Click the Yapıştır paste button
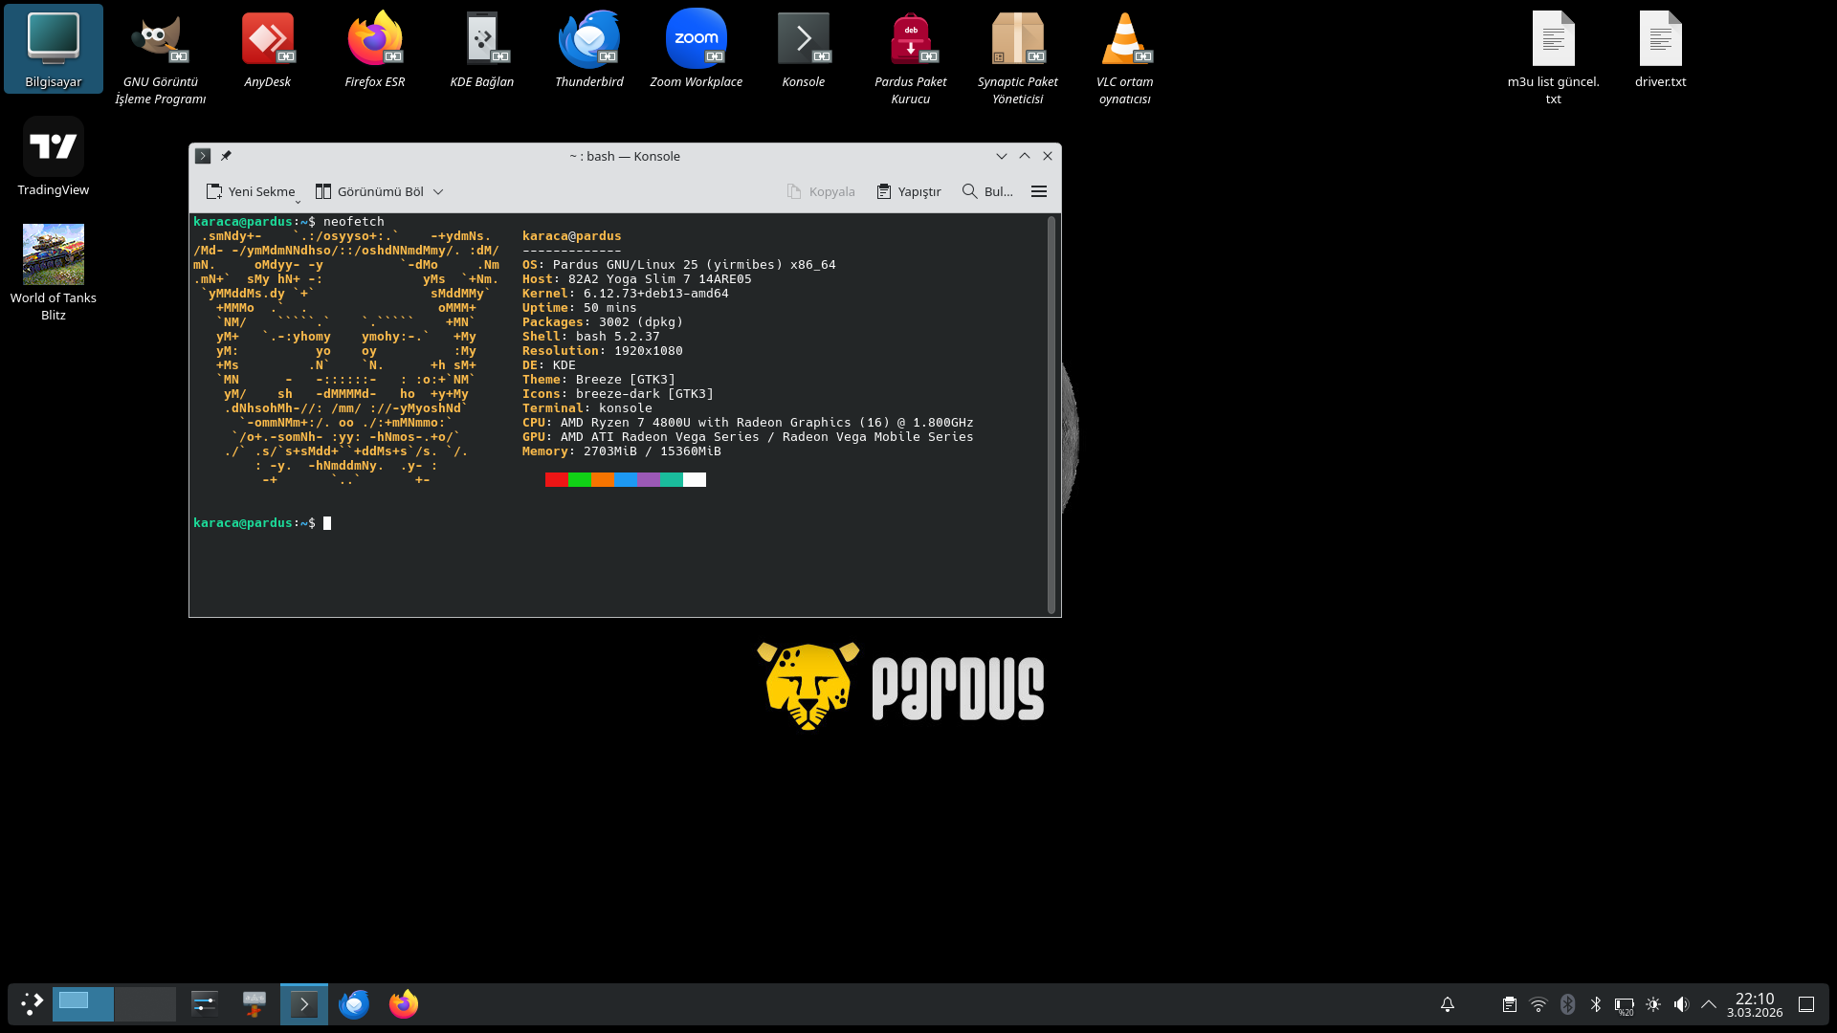This screenshot has height=1033, width=1837. pyautogui.click(x=909, y=191)
